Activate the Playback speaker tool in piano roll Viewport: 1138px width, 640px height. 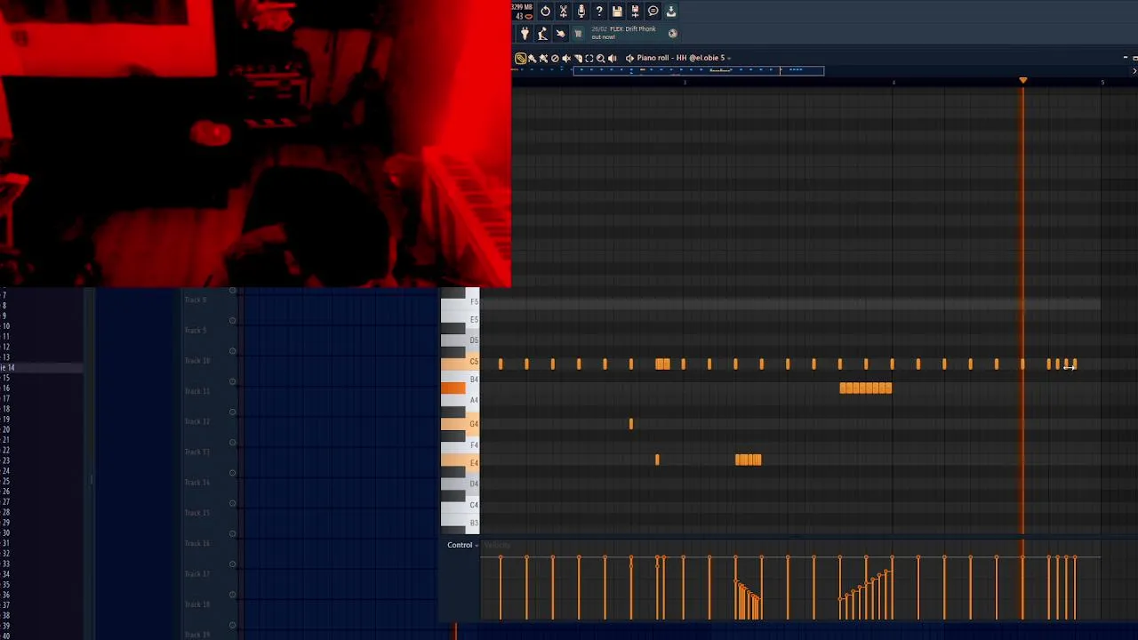(x=612, y=58)
